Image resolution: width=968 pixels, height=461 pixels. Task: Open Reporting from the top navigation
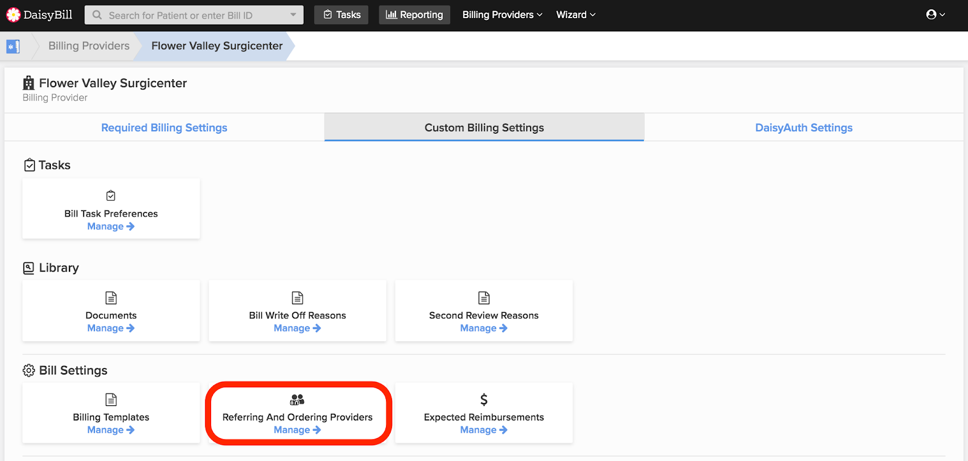tap(414, 15)
